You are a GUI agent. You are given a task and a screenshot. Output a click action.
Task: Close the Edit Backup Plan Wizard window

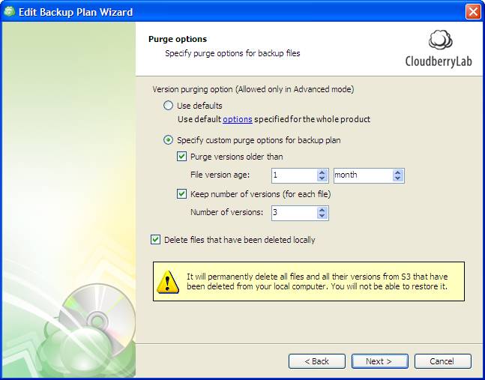(473, 12)
